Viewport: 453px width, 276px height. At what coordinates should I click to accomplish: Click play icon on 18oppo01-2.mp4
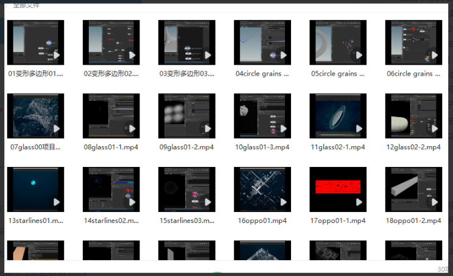point(434,202)
